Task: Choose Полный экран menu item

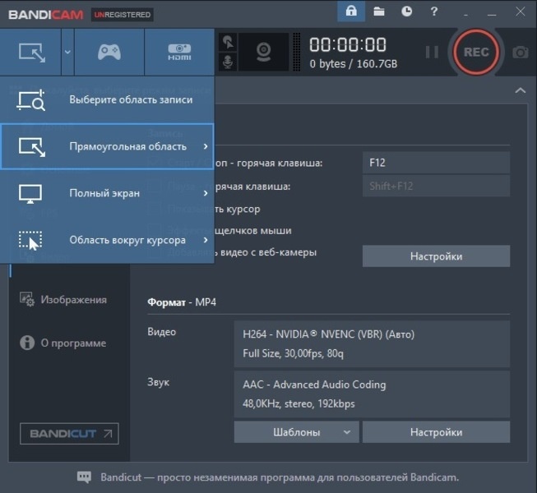Action: 107,193
